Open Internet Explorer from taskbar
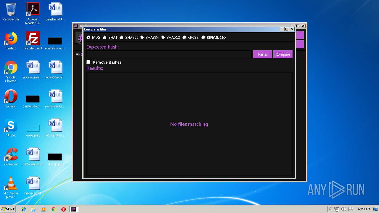 point(24,209)
